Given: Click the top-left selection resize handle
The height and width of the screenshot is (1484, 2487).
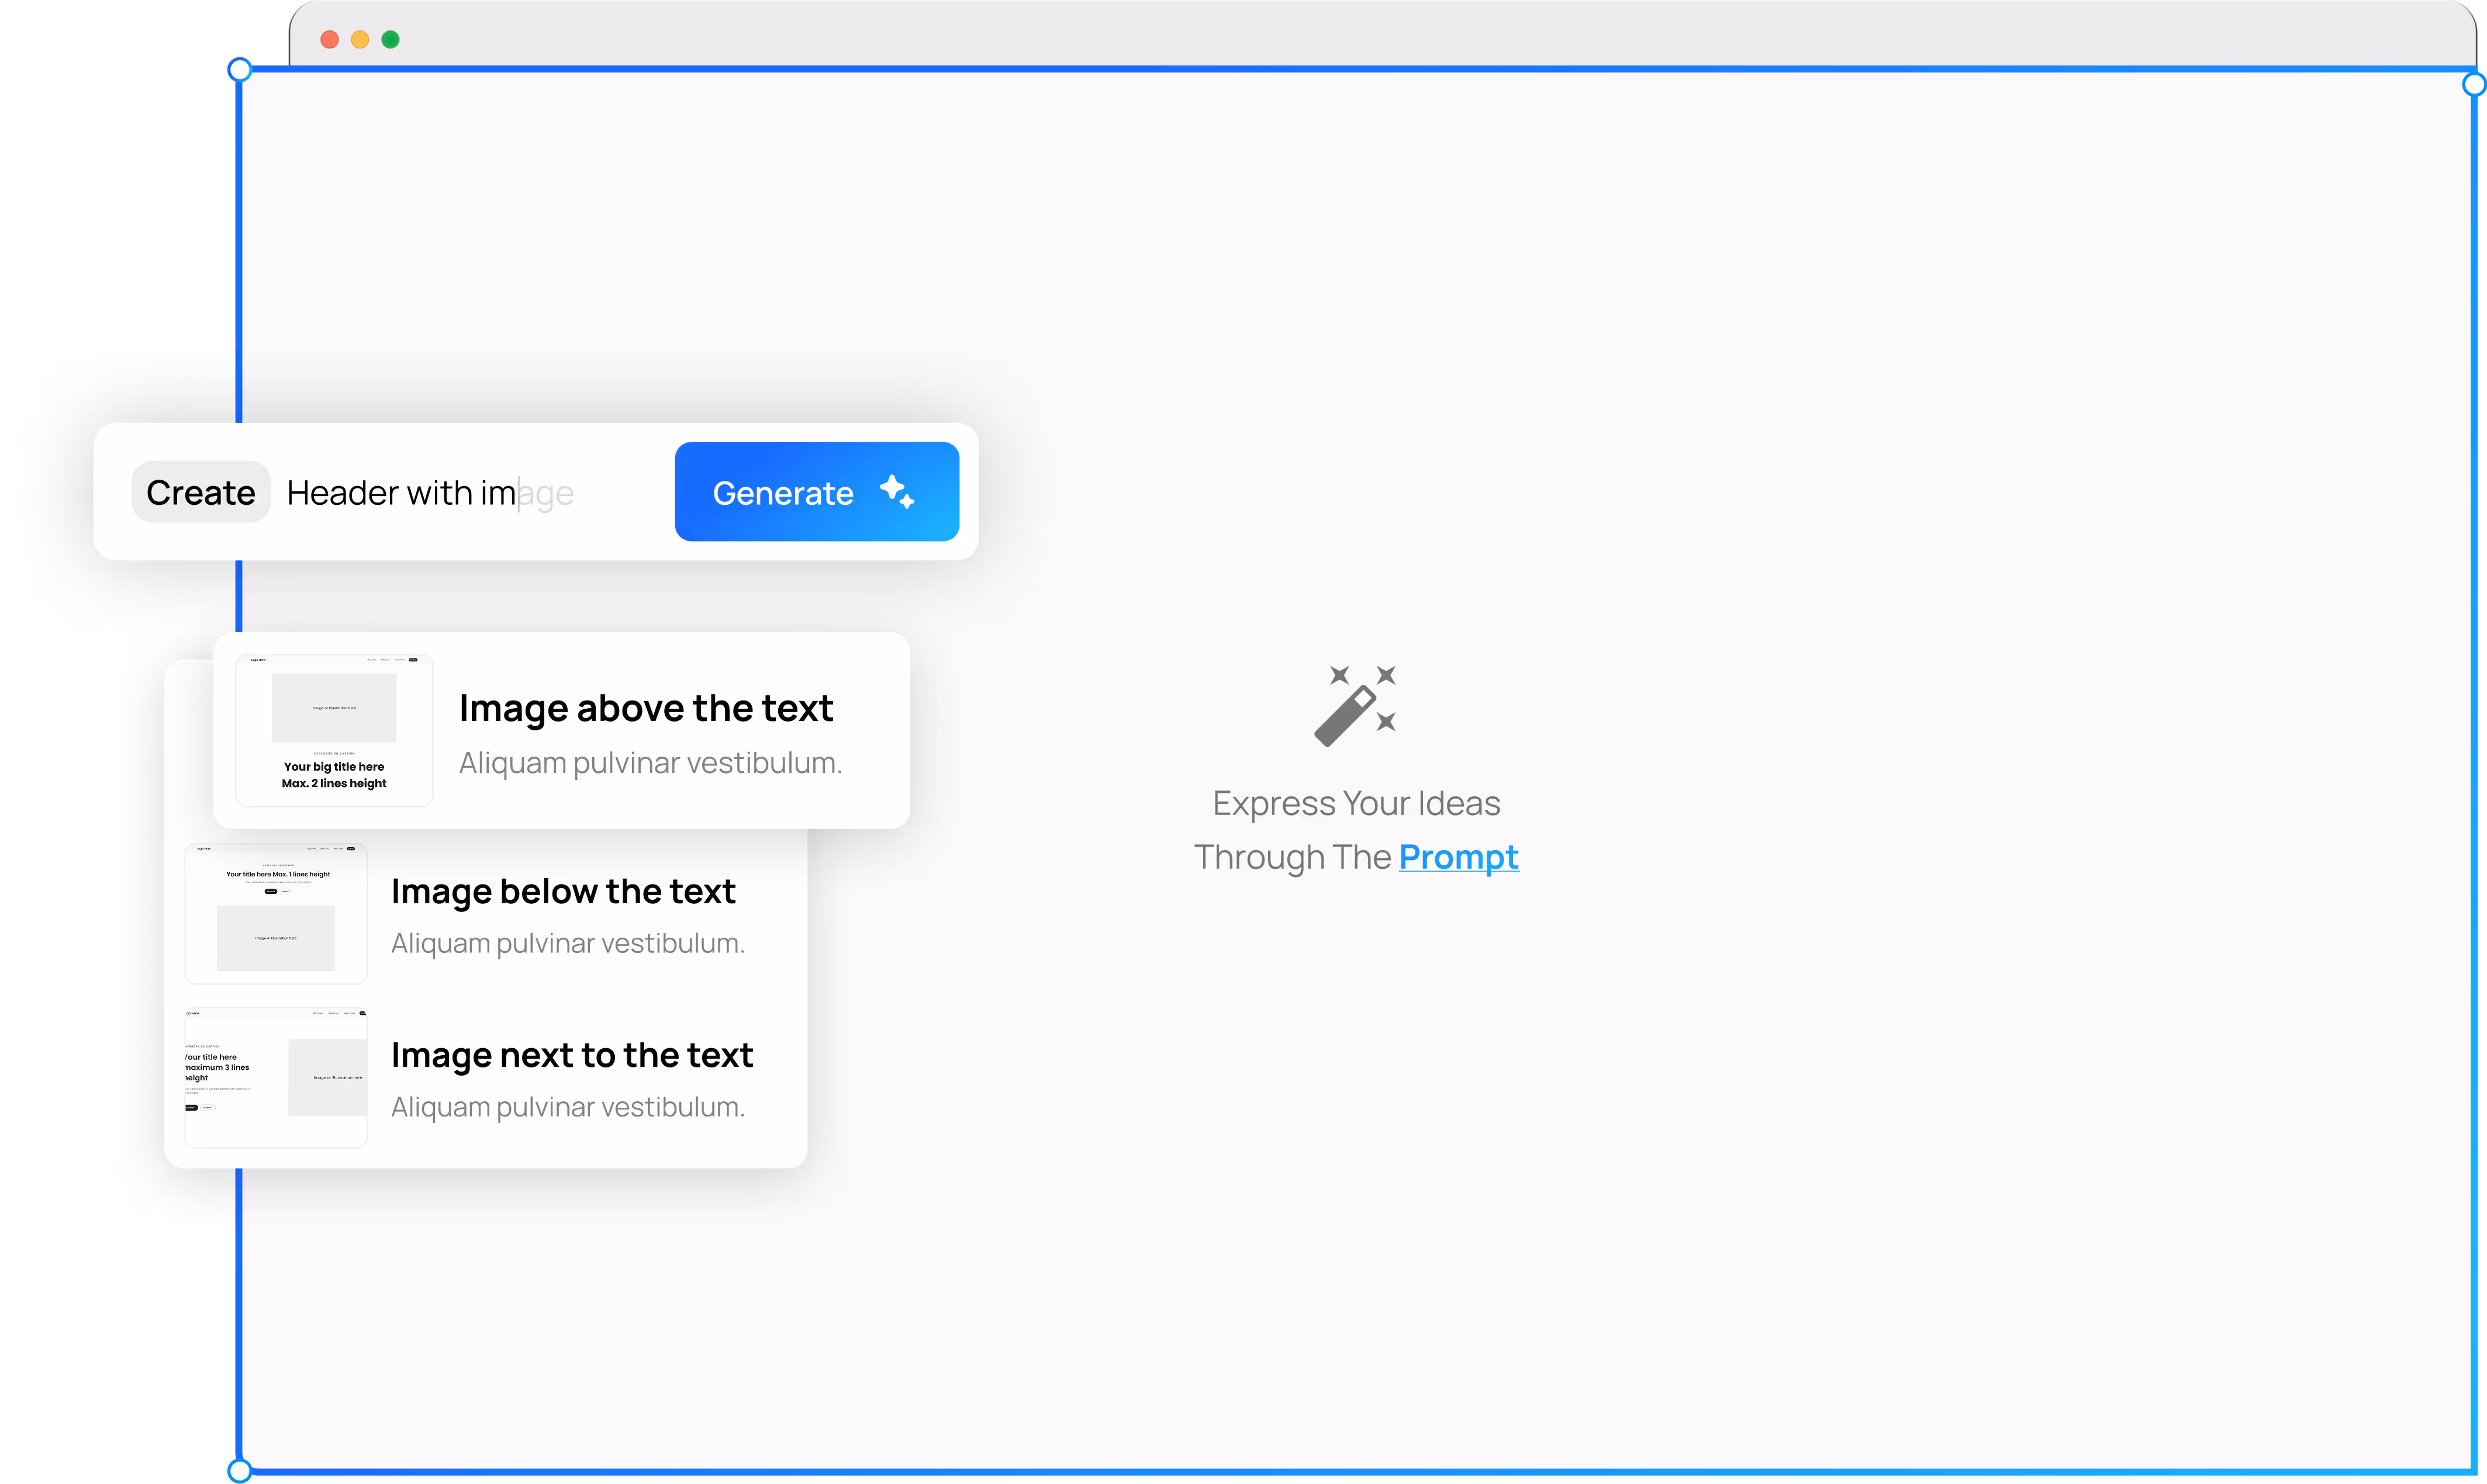Looking at the screenshot, I should pos(240,70).
